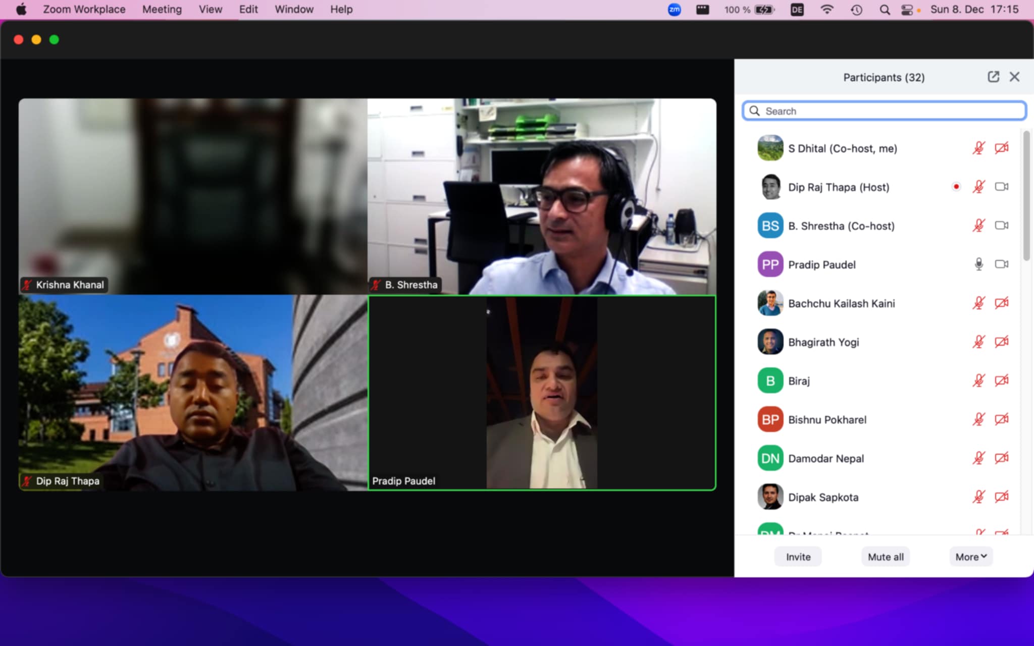
Task: Open the View menu
Action: 210,9
